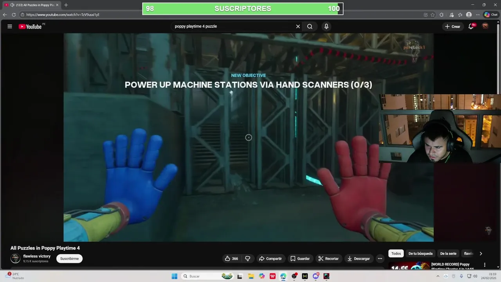Save the video with Guardar
Viewport: 501px width, 282px height.
(x=300, y=258)
